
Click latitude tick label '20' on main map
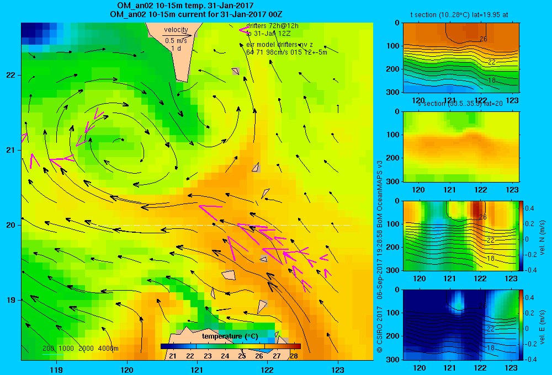10,225
